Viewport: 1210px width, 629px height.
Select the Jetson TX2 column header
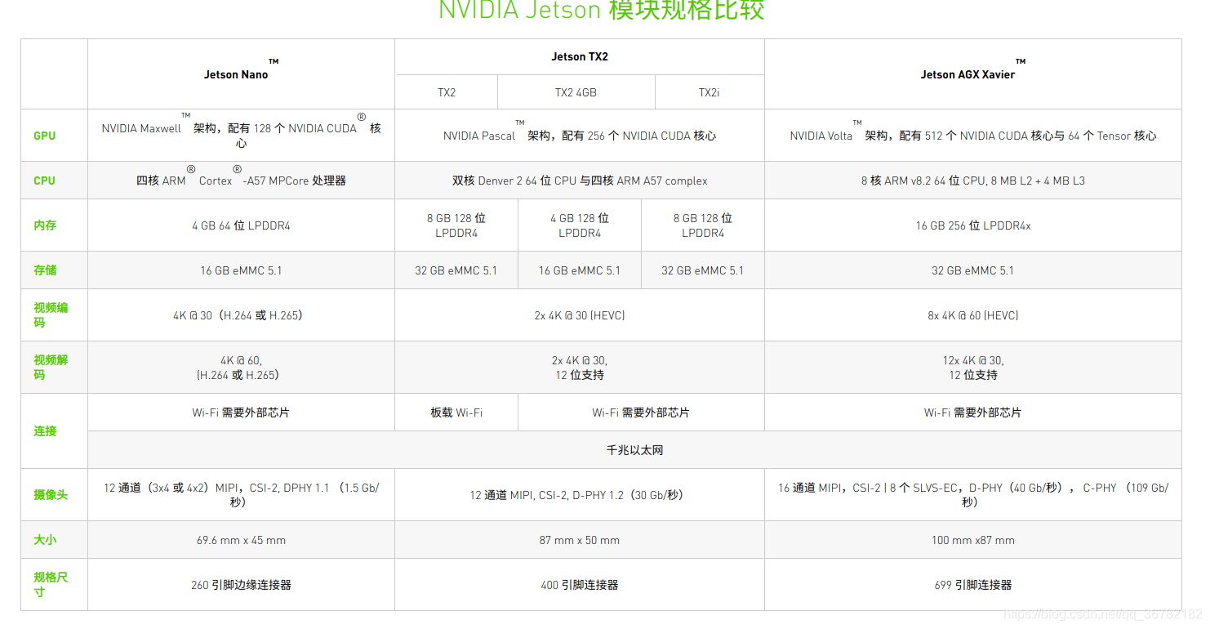[580, 56]
